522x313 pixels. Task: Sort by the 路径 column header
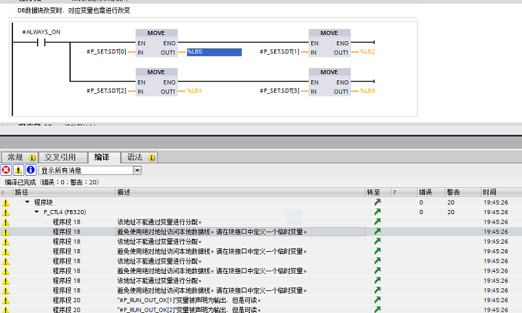pos(64,192)
